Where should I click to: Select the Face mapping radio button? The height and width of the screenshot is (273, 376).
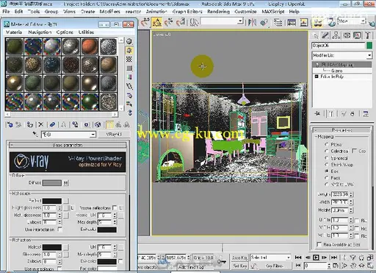click(x=326, y=177)
